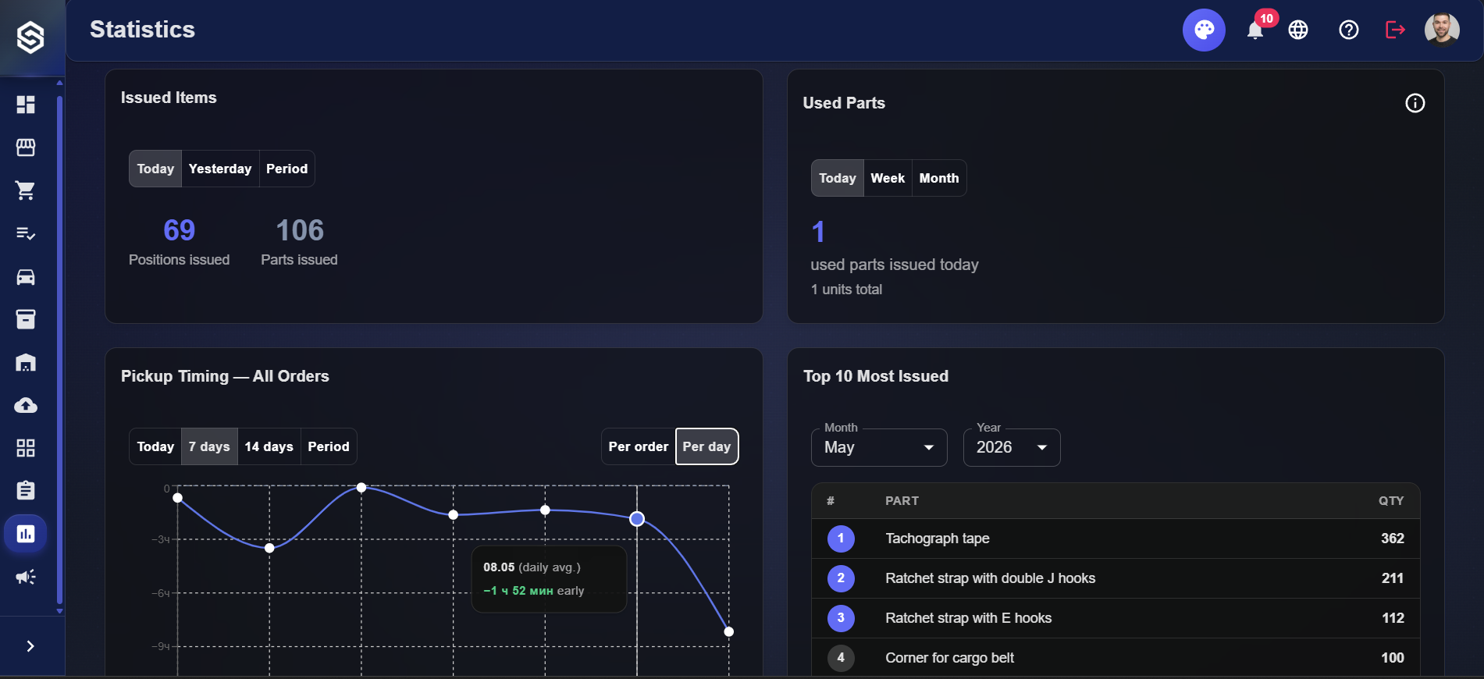Select Today in Used Parts

[838, 178]
